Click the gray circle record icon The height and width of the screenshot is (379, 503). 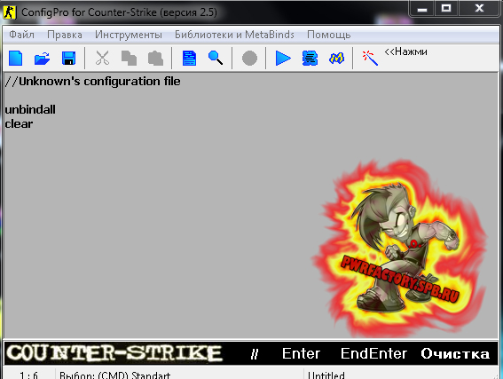249,59
